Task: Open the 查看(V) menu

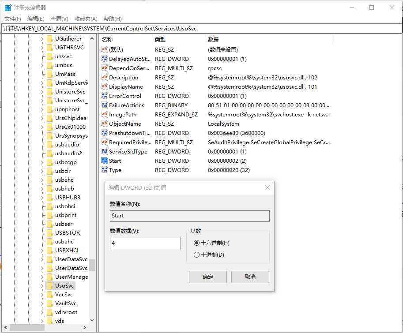Action: click(x=60, y=19)
